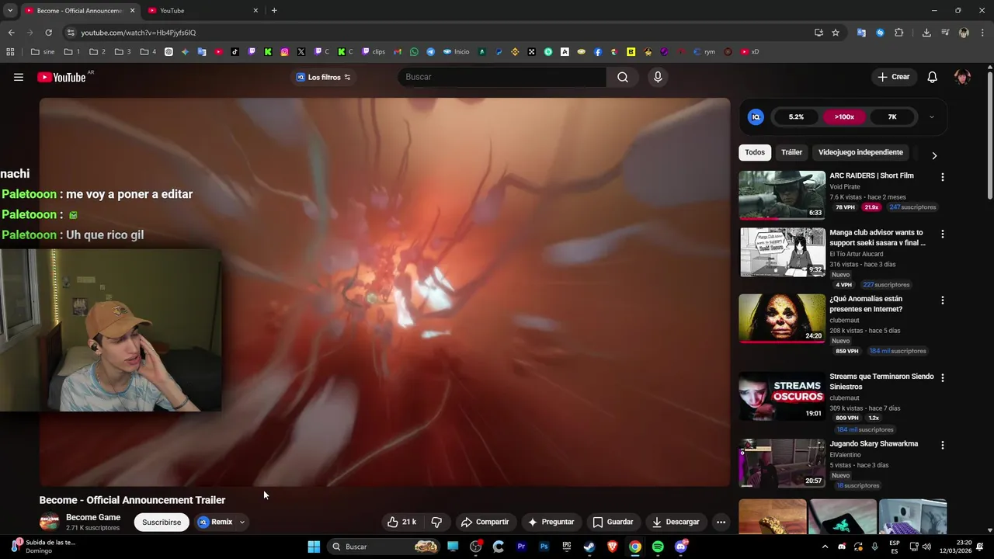Launch Photoshop from the taskbar
The width and height of the screenshot is (994, 559).
pos(544,547)
